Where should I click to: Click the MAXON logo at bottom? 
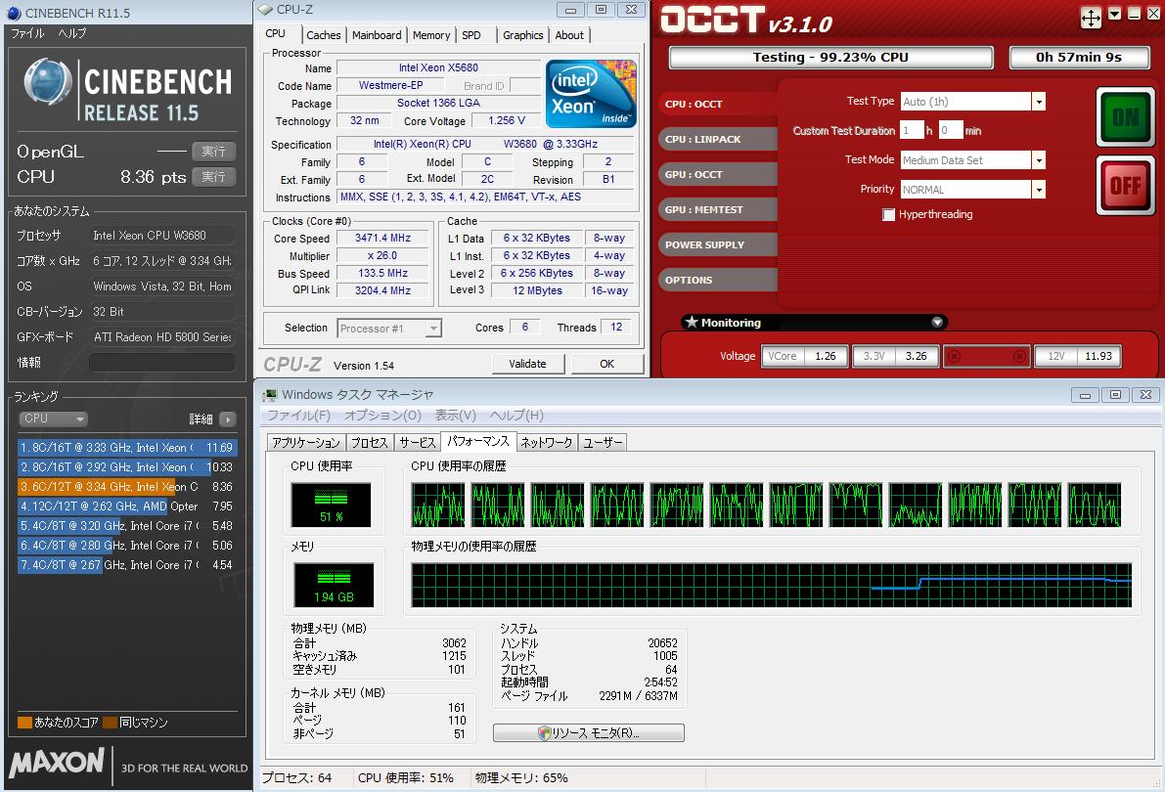(x=57, y=762)
